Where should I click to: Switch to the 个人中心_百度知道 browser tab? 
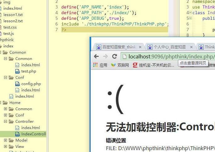(170, 47)
